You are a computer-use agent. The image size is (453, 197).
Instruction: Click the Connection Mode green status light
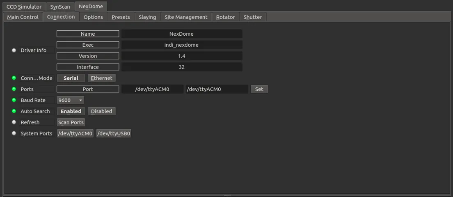pyautogui.click(x=14, y=78)
